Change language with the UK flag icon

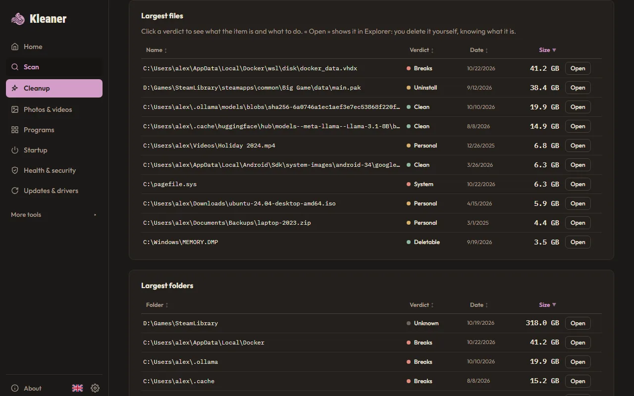(77, 388)
